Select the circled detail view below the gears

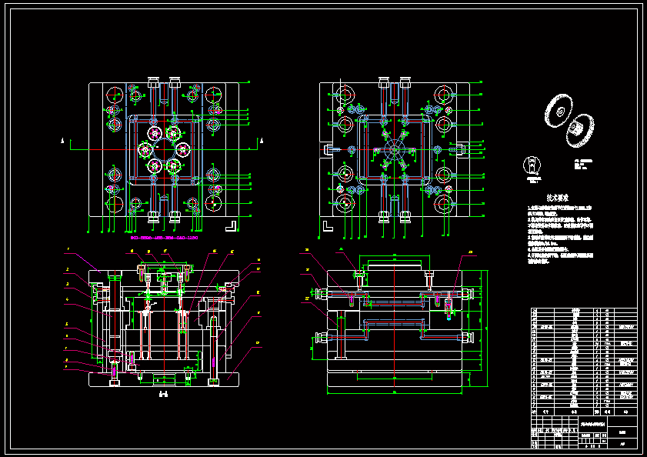point(532,165)
